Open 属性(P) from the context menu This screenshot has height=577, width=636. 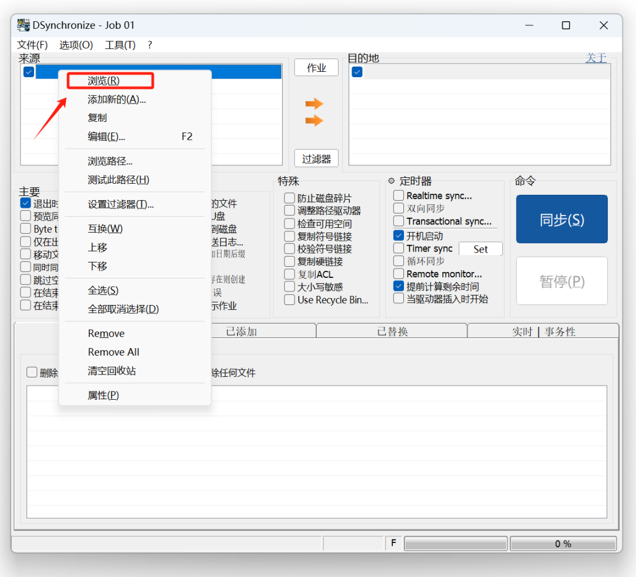pyautogui.click(x=104, y=395)
